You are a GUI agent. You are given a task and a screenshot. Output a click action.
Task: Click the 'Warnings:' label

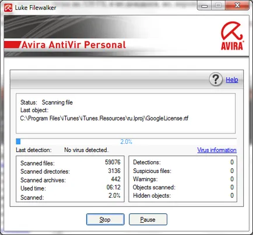(x=145, y=179)
